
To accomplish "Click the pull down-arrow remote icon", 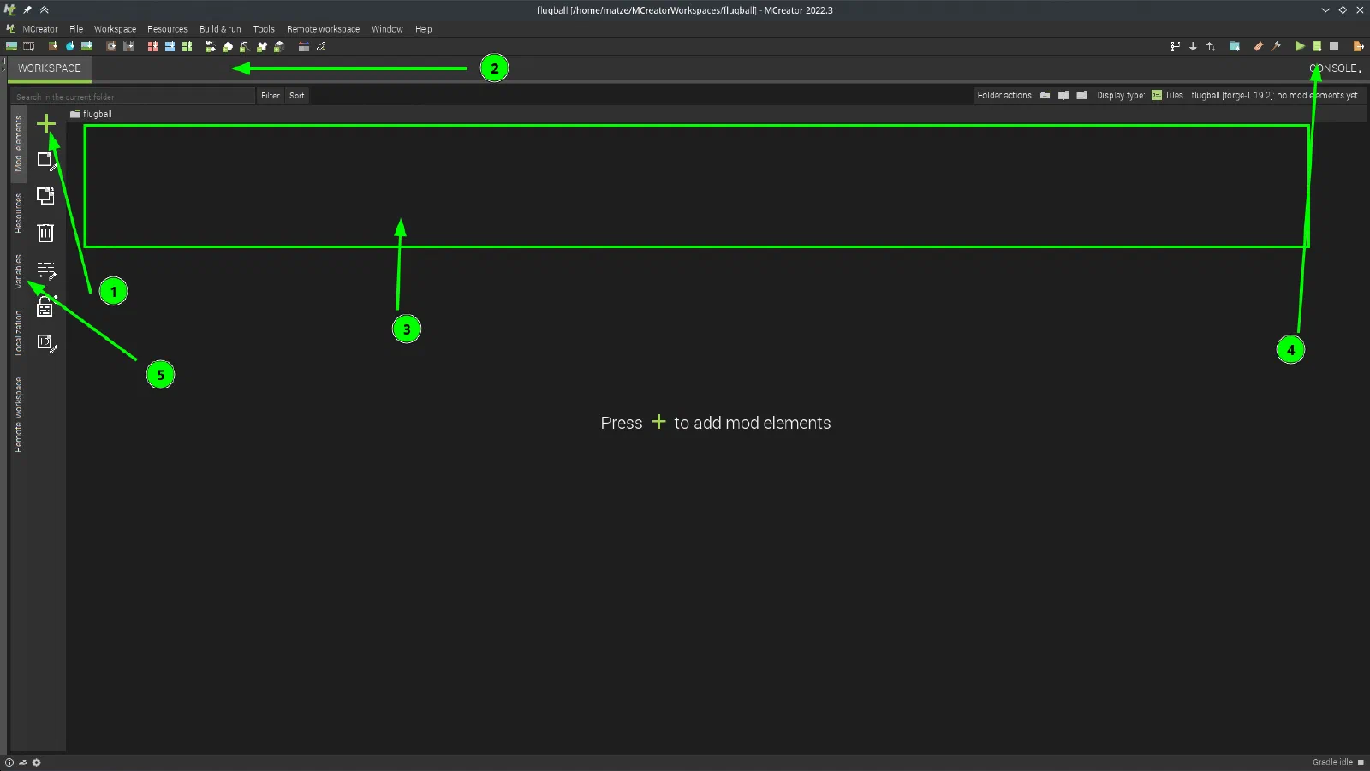I will click(1193, 46).
